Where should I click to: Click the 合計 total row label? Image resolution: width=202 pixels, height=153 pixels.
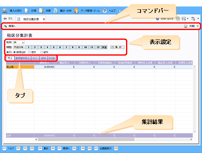[x=20, y=136]
